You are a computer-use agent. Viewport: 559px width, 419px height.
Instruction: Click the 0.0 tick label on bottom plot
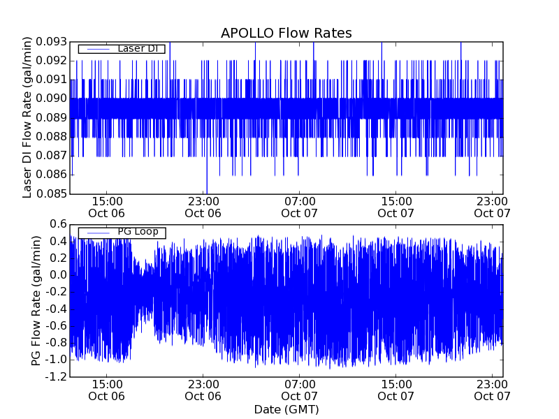point(58,275)
